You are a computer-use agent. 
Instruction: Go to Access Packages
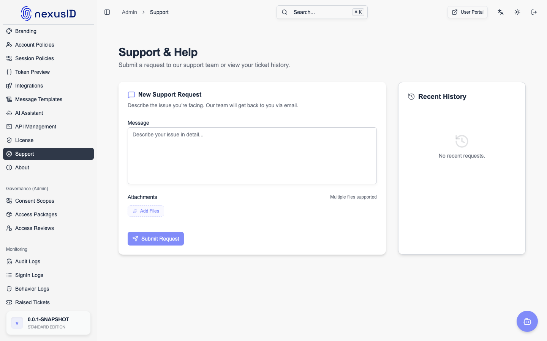click(48, 214)
